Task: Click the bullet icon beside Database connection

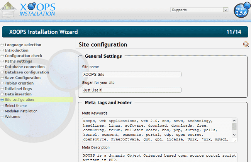Action: 2,67
